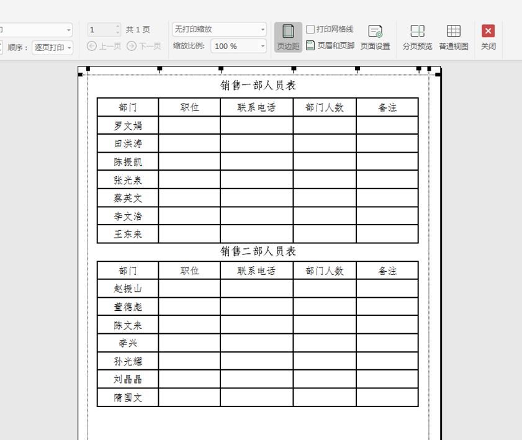Click the 赵振山 cell in second table

point(127,289)
